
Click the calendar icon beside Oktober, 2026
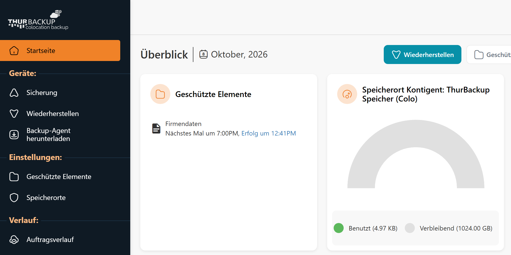click(x=203, y=54)
